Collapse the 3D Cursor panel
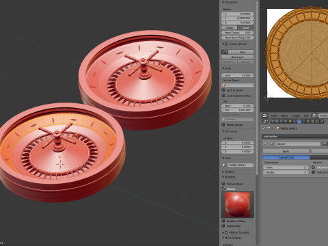This screenshot has height=246, width=328. pos(223,131)
